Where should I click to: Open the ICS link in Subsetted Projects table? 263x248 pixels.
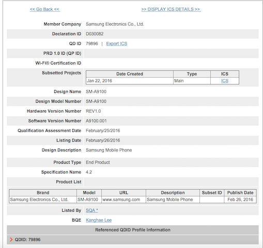point(225,81)
